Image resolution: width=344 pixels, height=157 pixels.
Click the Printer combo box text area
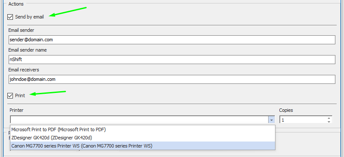click(x=139, y=120)
